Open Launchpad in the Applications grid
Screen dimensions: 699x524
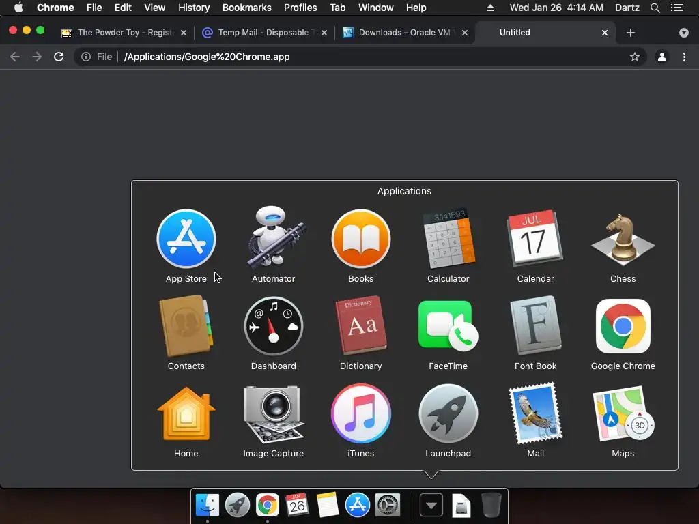[x=448, y=414]
